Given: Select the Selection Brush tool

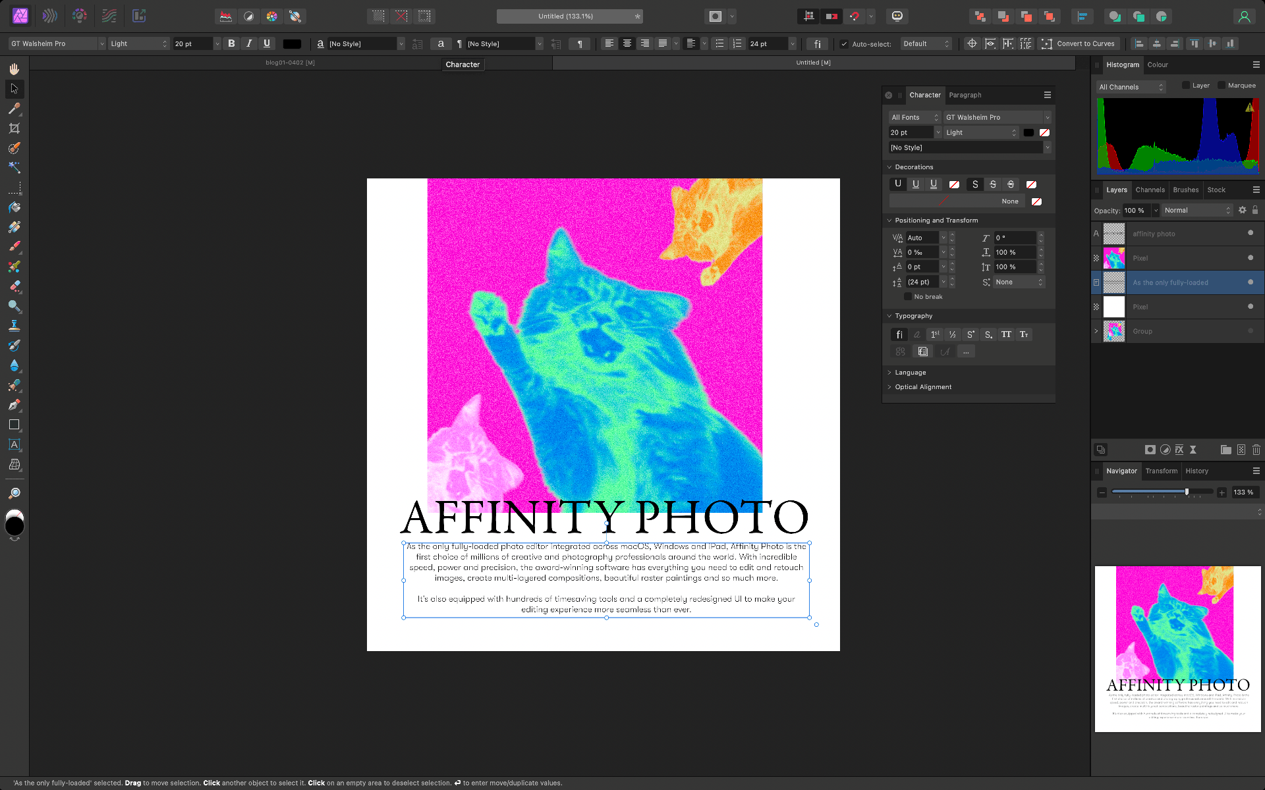Looking at the screenshot, I should coord(14,148).
